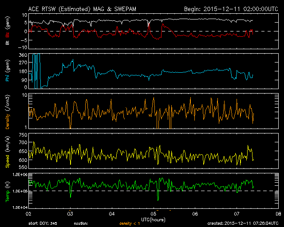Click the green "Temp" axis label
The height and width of the screenshot is (227, 284).
(8, 196)
